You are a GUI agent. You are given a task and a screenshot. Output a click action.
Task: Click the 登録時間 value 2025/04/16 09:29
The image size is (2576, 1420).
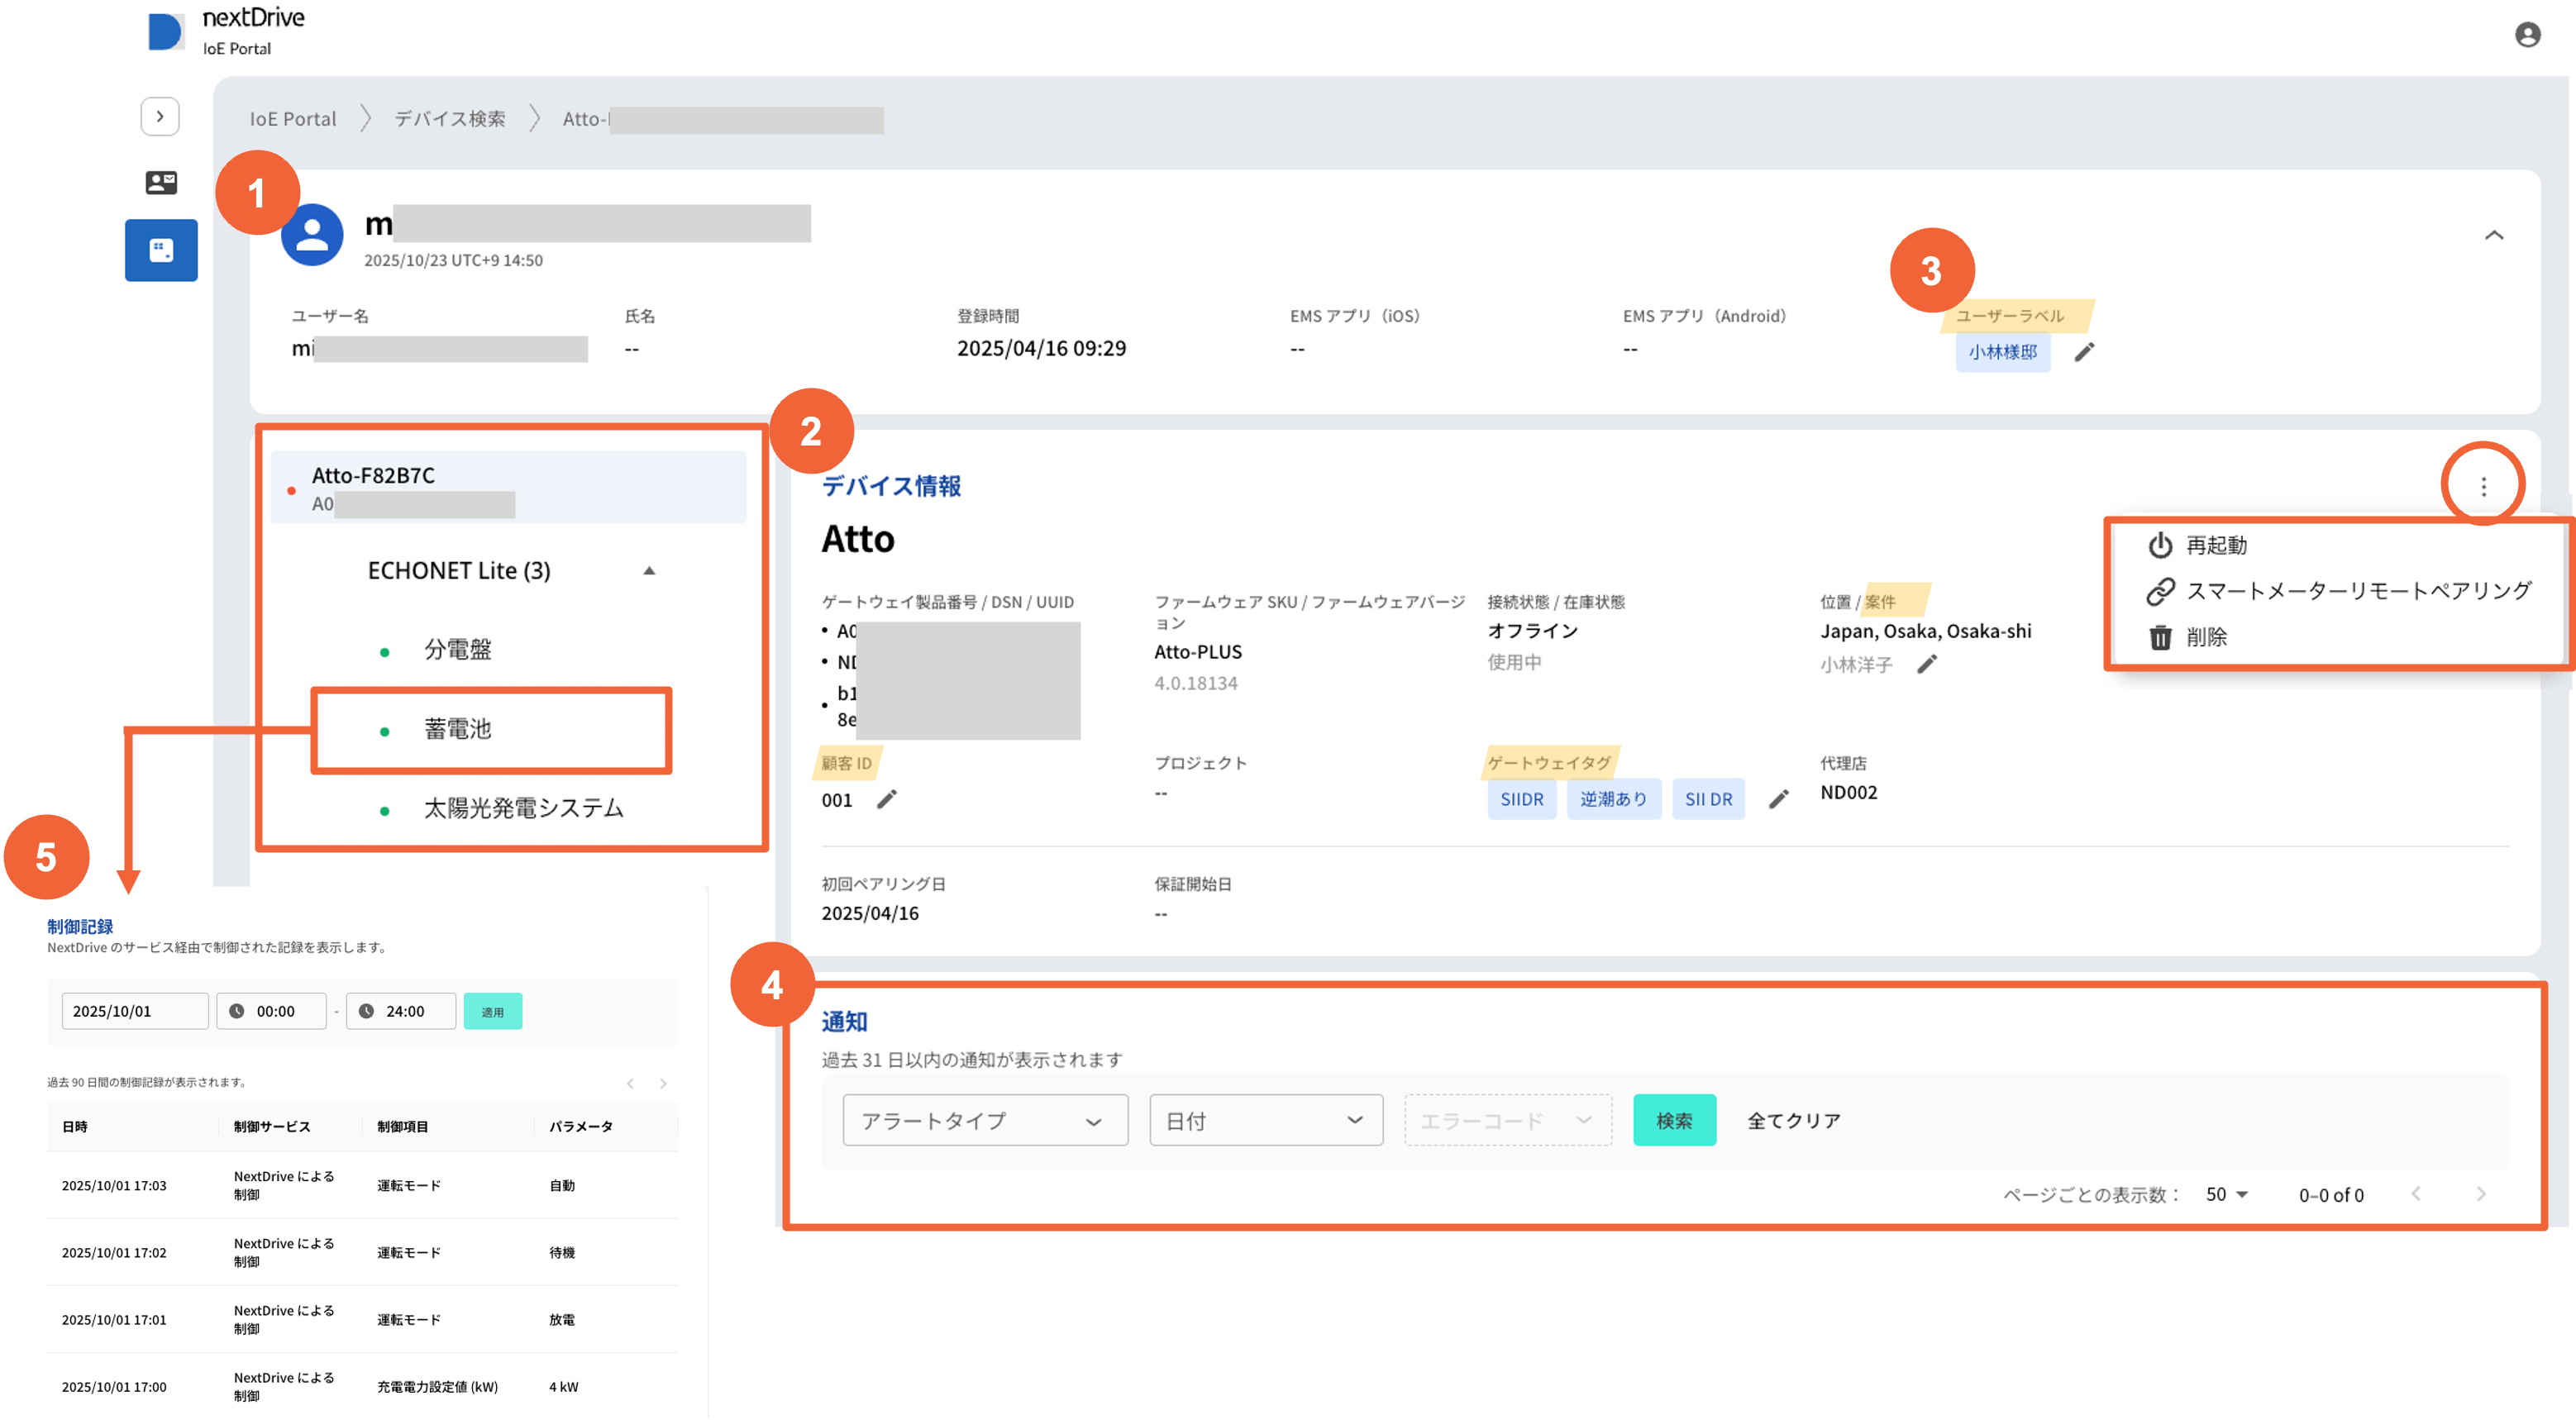coord(1041,348)
